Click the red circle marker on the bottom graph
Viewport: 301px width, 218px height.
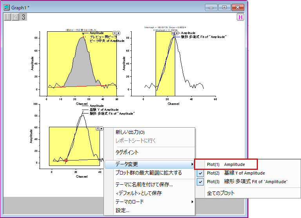coord(66,160)
